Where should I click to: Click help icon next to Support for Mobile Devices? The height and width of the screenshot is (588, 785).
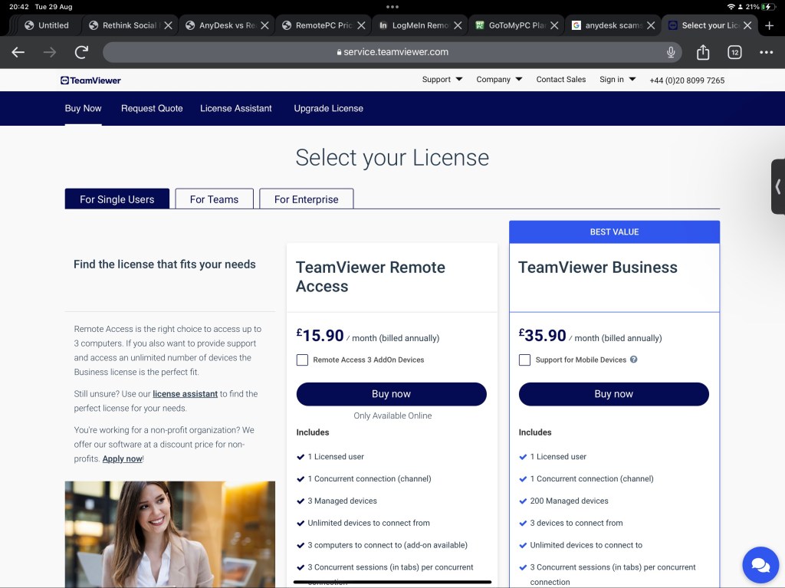[634, 360]
